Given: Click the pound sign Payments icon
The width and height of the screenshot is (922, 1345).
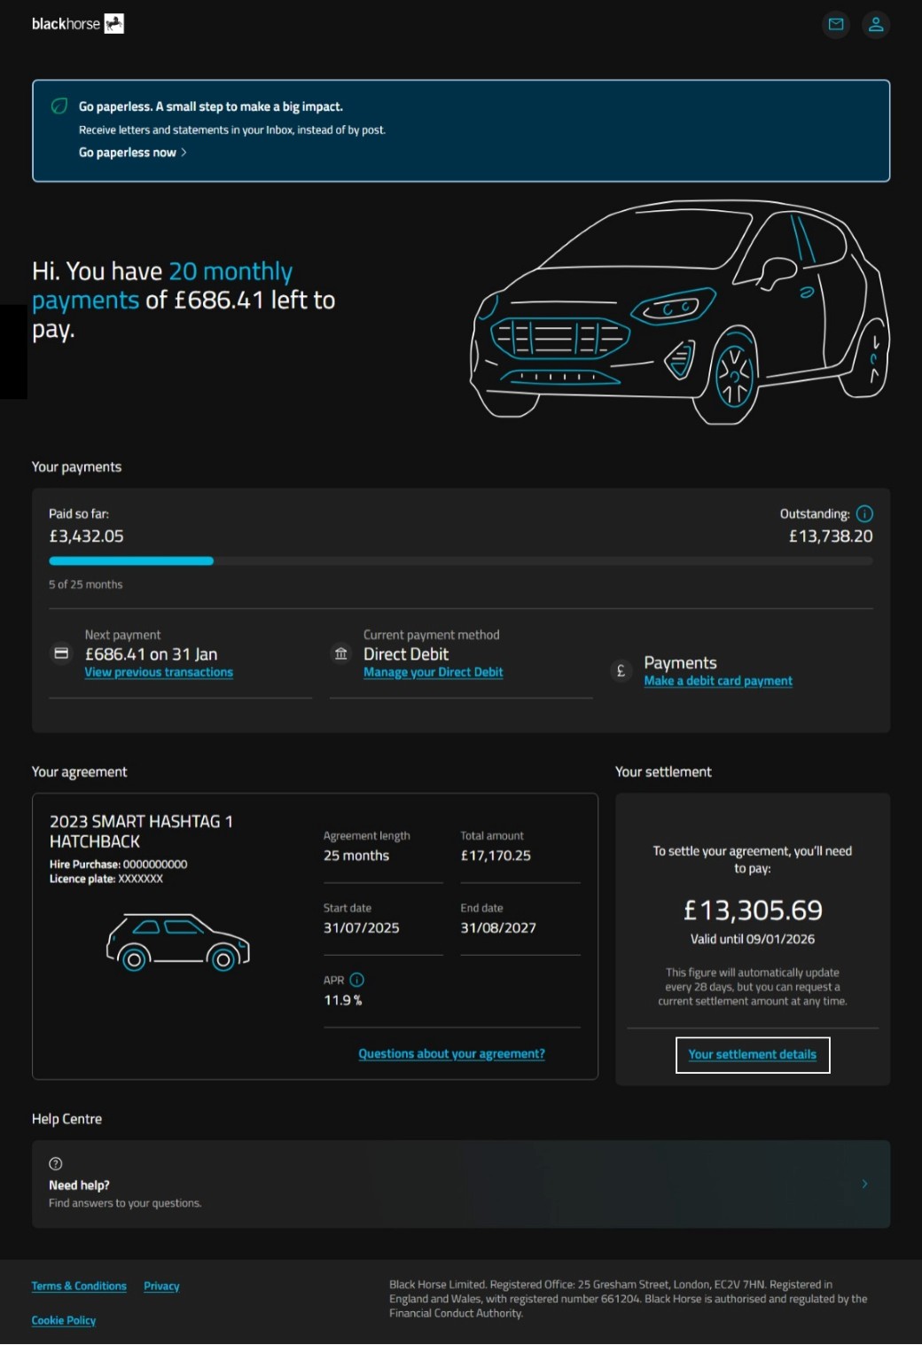Looking at the screenshot, I should coord(621,670).
